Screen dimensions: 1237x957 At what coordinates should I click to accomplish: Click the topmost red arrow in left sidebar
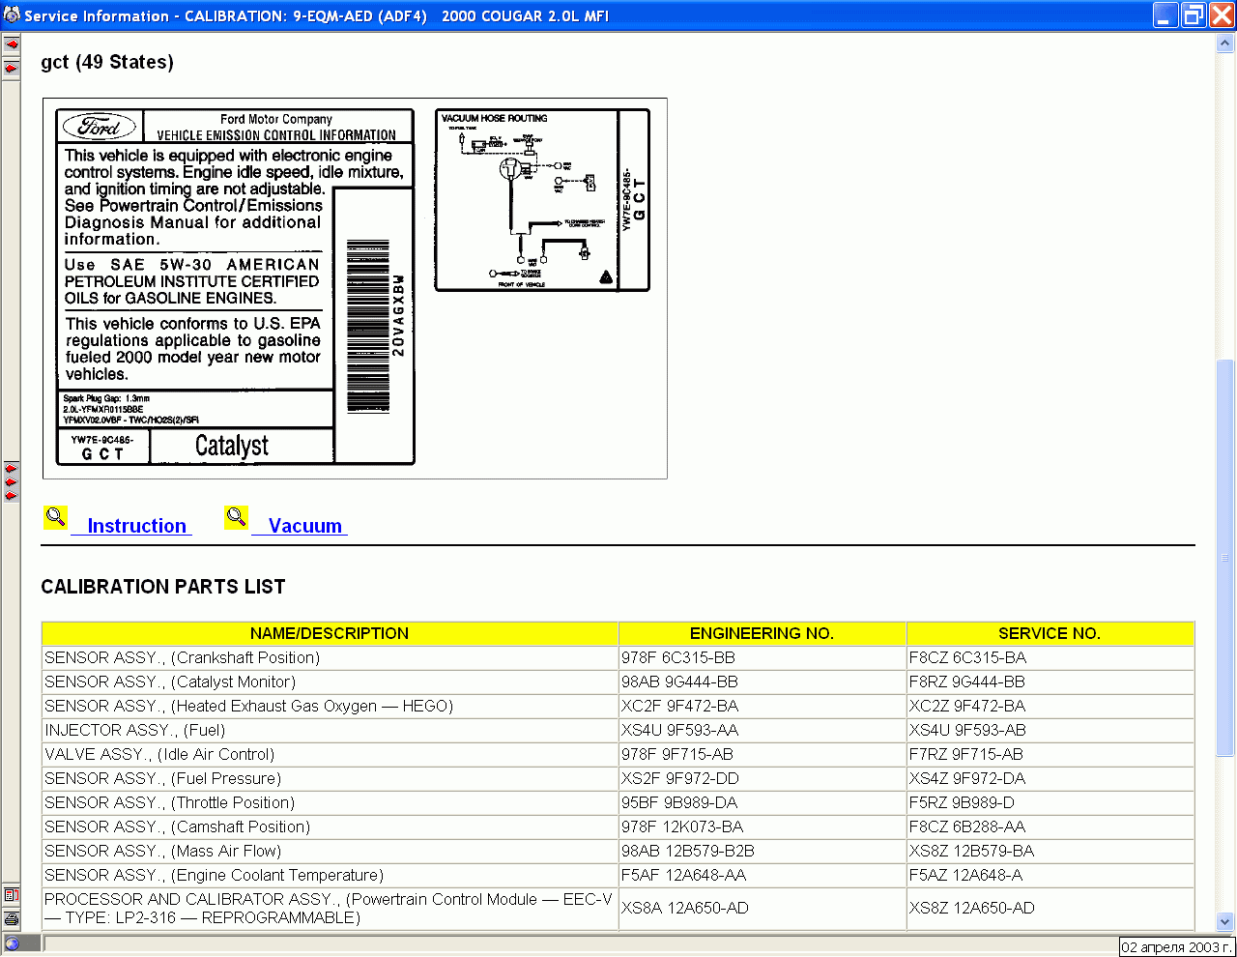tap(11, 44)
